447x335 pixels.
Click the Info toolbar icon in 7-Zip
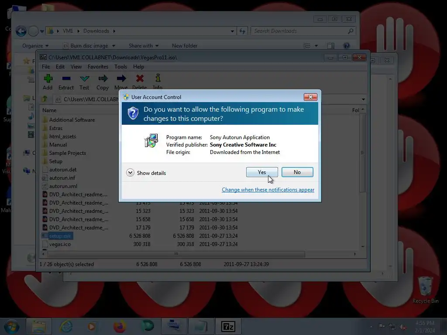158,82
